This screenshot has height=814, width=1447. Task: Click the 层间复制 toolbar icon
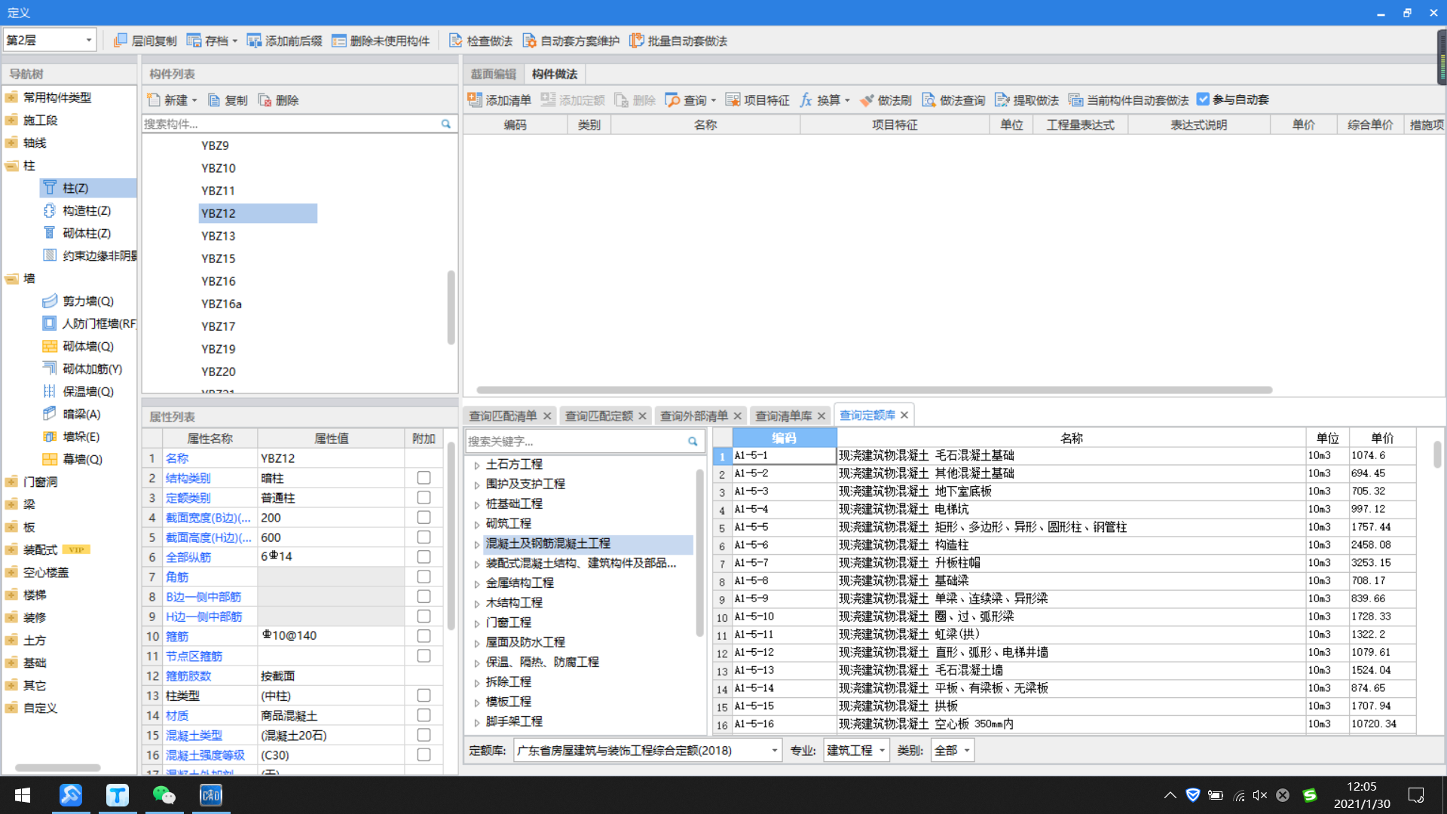point(121,41)
